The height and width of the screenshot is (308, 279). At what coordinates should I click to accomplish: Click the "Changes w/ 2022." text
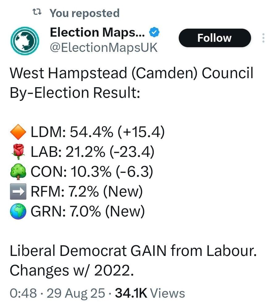coord(72,271)
